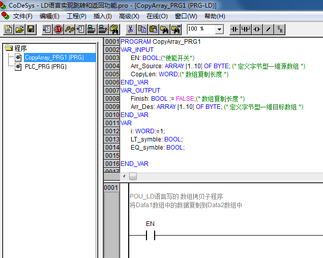
Task: Open the 文件(F) menu
Action: 23,16
